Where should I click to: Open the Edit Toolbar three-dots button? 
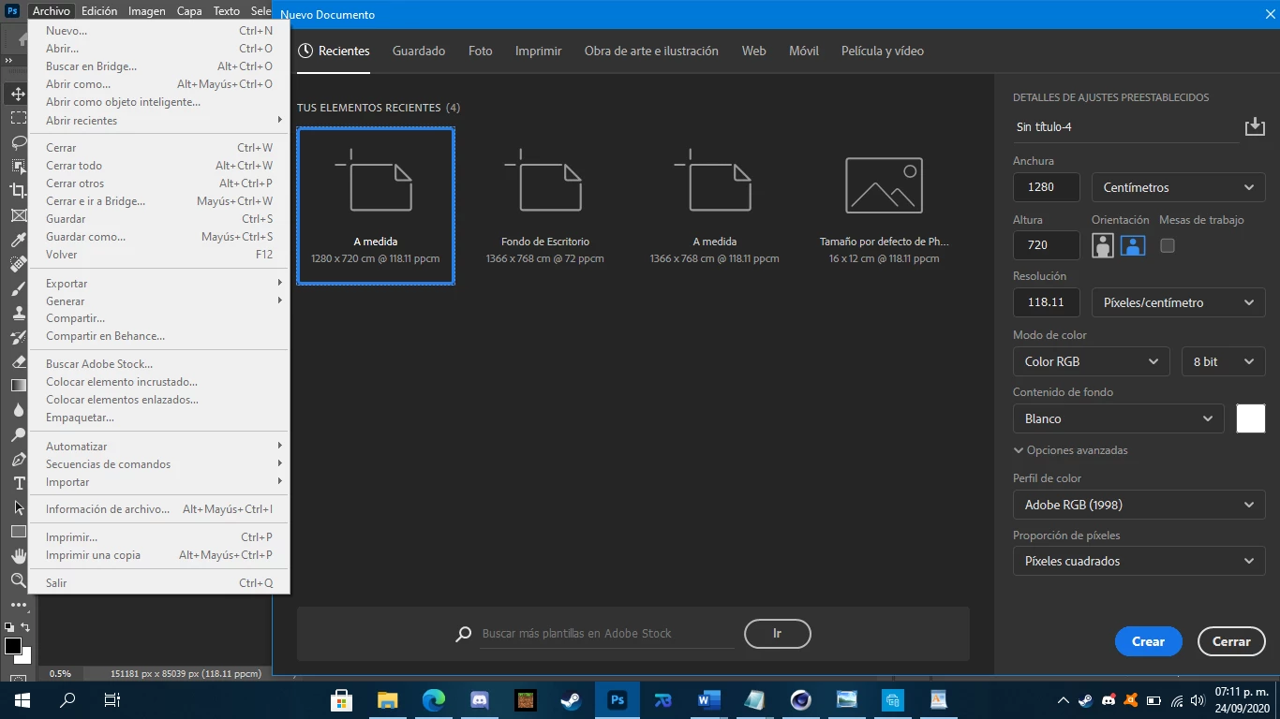pyautogui.click(x=18, y=605)
